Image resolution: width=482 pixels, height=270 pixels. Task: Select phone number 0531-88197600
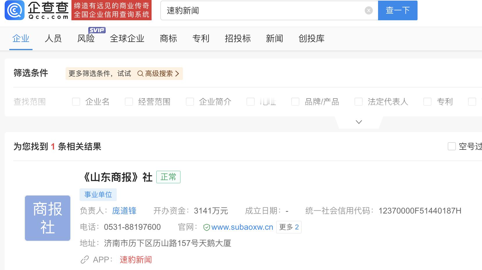tap(132, 227)
